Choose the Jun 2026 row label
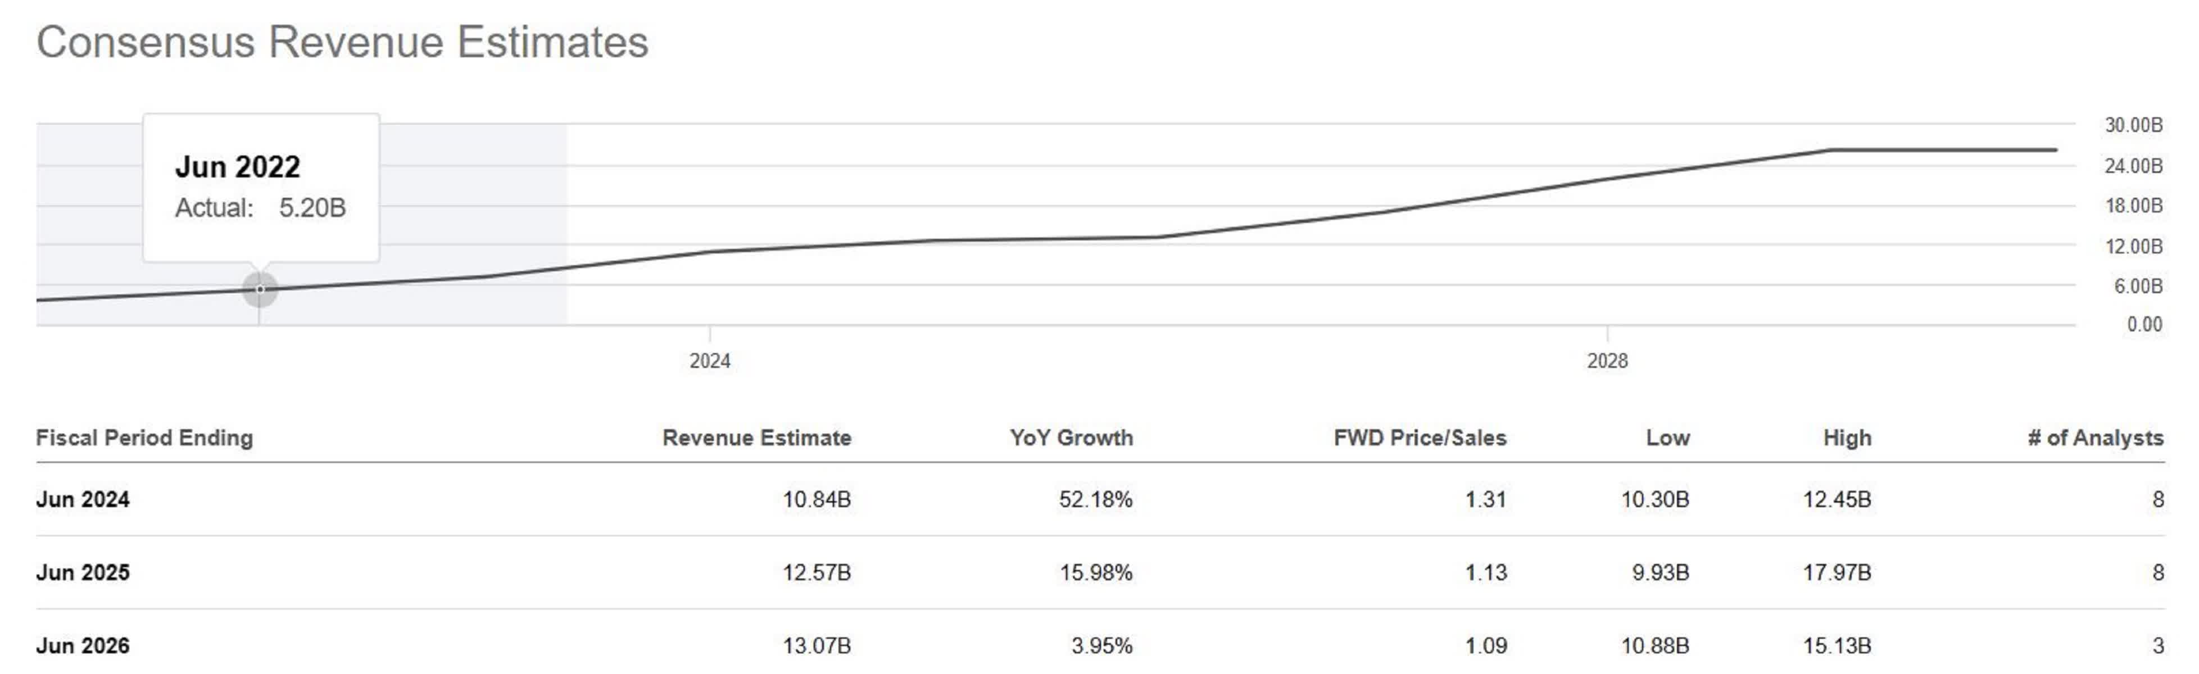Image resolution: width=2199 pixels, height=674 pixels. 83,646
